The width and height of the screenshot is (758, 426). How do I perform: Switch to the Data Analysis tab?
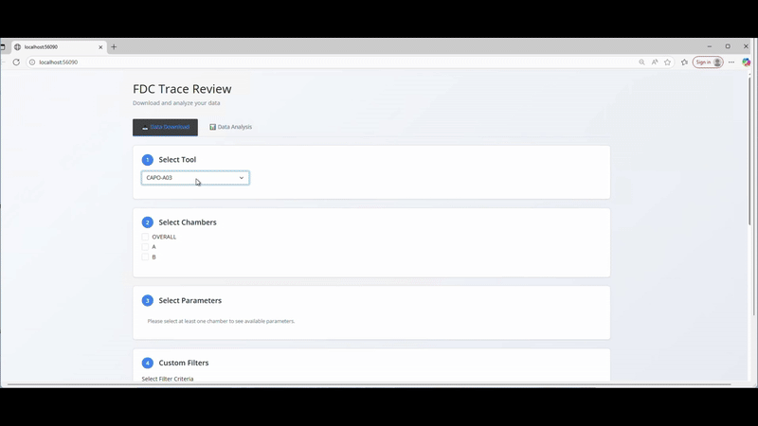point(230,127)
